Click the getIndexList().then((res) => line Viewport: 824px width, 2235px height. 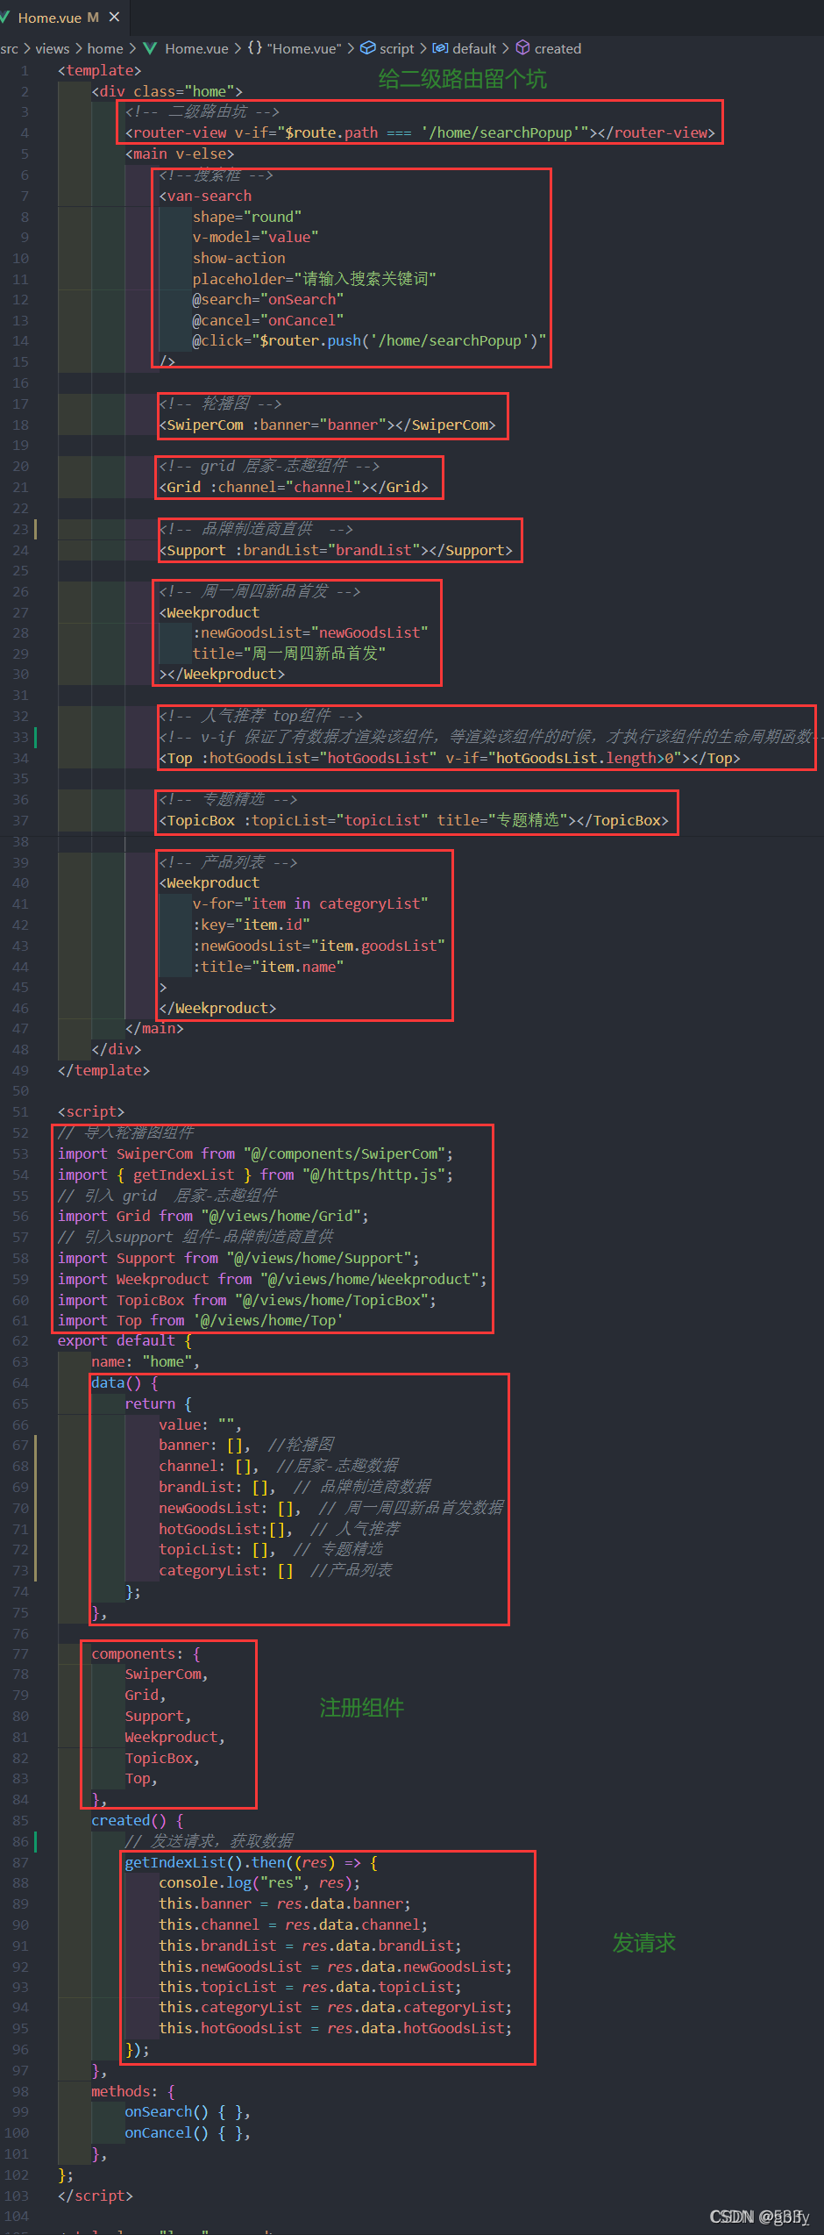pos(251,1862)
